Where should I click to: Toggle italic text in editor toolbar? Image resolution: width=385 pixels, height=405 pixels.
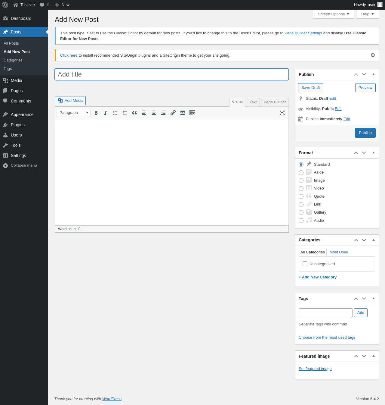(106, 113)
